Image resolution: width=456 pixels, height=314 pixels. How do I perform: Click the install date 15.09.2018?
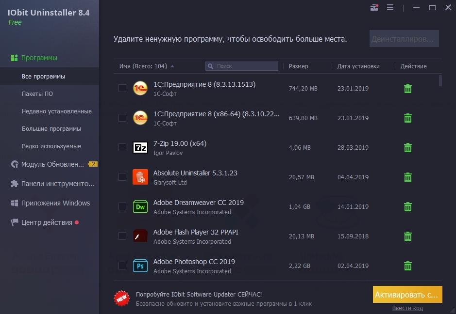[x=353, y=236]
